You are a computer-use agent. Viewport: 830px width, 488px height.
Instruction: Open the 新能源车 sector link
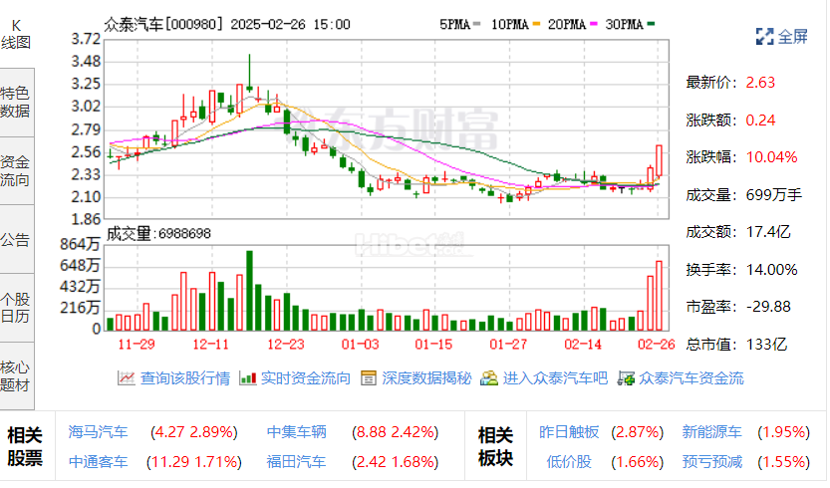click(712, 432)
